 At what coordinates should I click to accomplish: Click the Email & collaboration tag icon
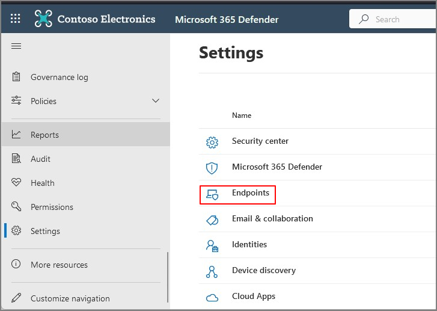click(212, 220)
